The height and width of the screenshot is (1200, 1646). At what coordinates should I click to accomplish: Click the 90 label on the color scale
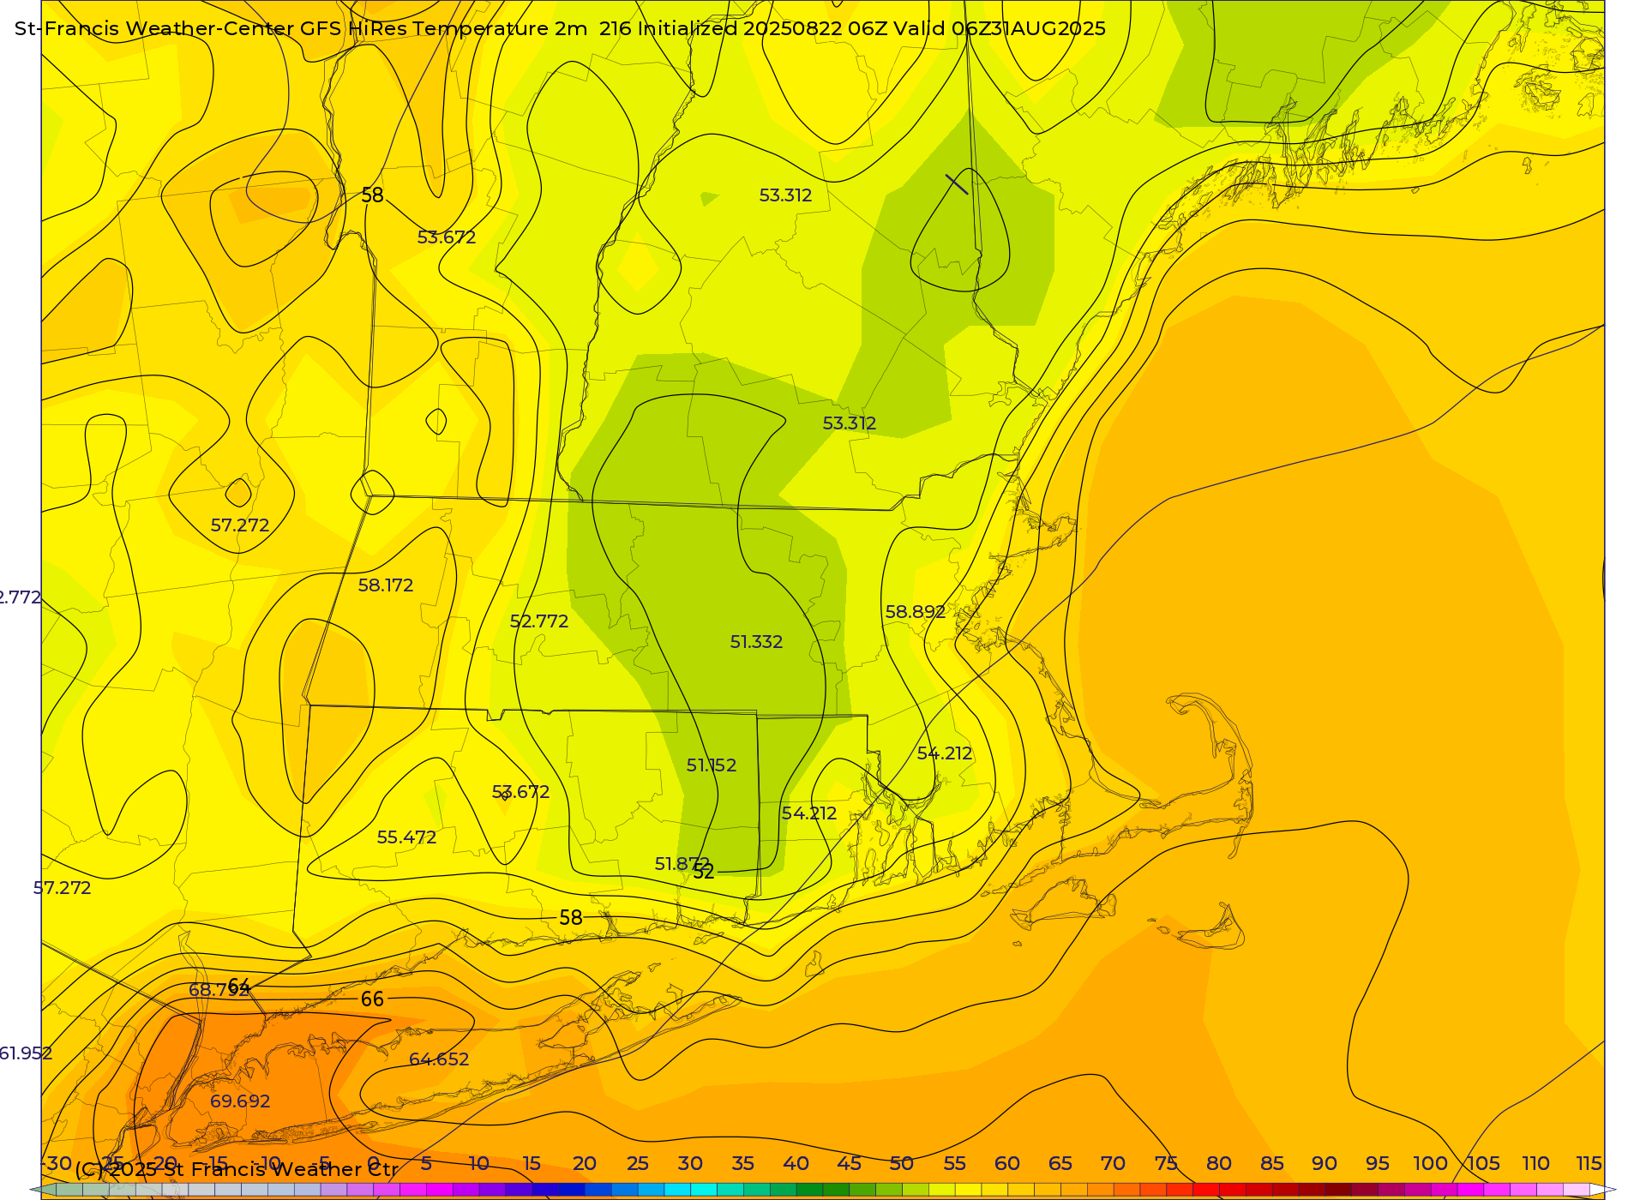point(1325,1163)
